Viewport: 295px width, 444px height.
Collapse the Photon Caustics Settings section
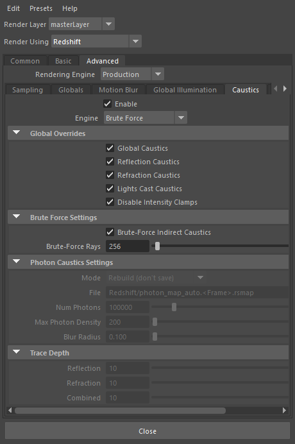(x=17, y=262)
